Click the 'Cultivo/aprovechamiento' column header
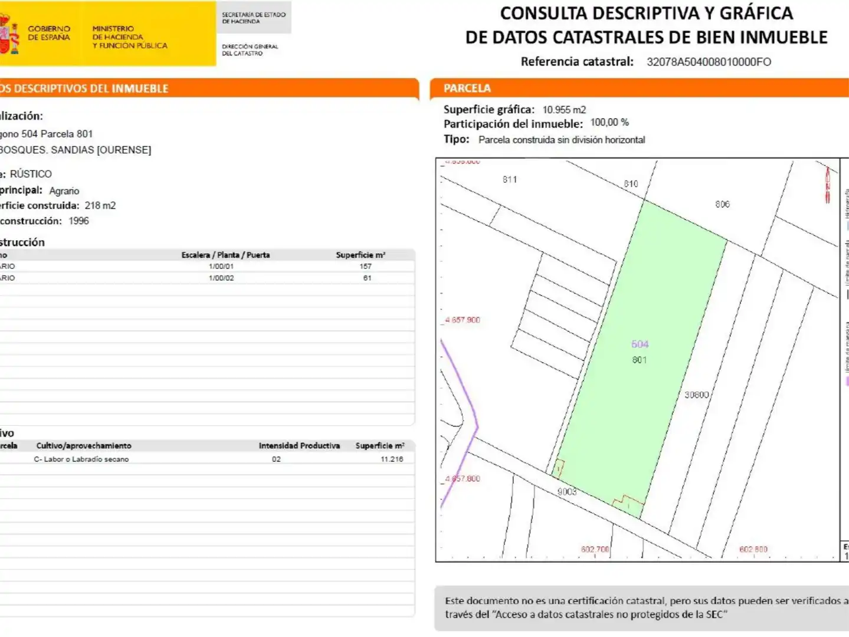The image size is (849, 637). (x=84, y=446)
